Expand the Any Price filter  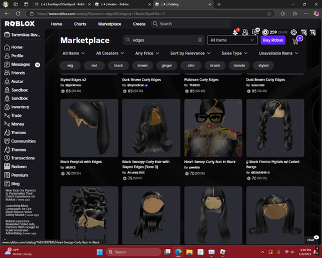[147, 54]
